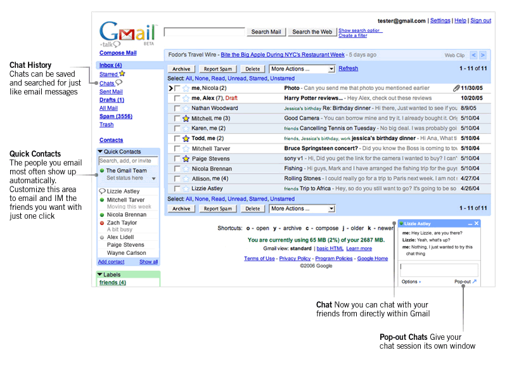Screen dimensions: 507x369
Task: Click the Pop-out arrow icon in chat
Action: coord(474,282)
